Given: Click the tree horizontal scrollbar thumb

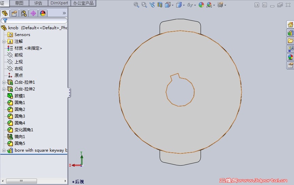Looking at the screenshot, I should tap(21, 181).
